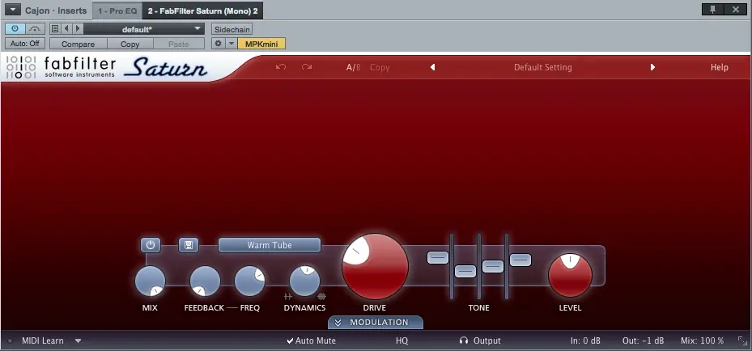The width and height of the screenshot is (752, 351).
Task: Expand the dropdown arrow beside MPKmini
Action: coord(232,44)
